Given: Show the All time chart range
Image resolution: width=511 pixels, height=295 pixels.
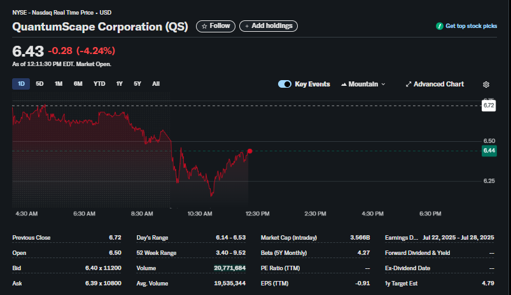Looking at the screenshot, I should (x=156, y=84).
